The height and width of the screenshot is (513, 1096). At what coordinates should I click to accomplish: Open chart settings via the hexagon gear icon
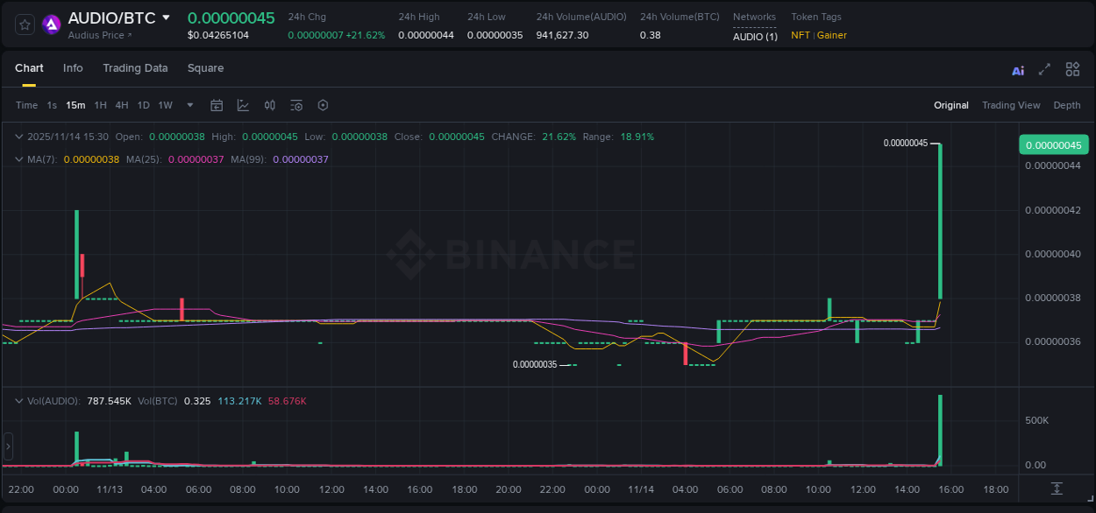tap(323, 105)
